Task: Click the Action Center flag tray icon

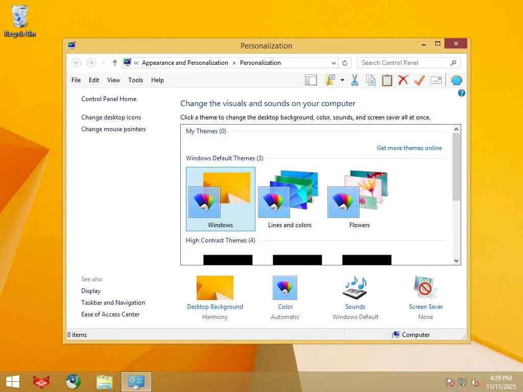Action: point(450,382)
